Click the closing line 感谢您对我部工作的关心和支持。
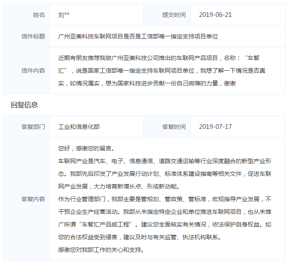288x262 pixels. (101, 250)
